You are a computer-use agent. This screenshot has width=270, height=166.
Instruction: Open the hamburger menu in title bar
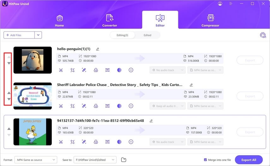coord(231,3)
